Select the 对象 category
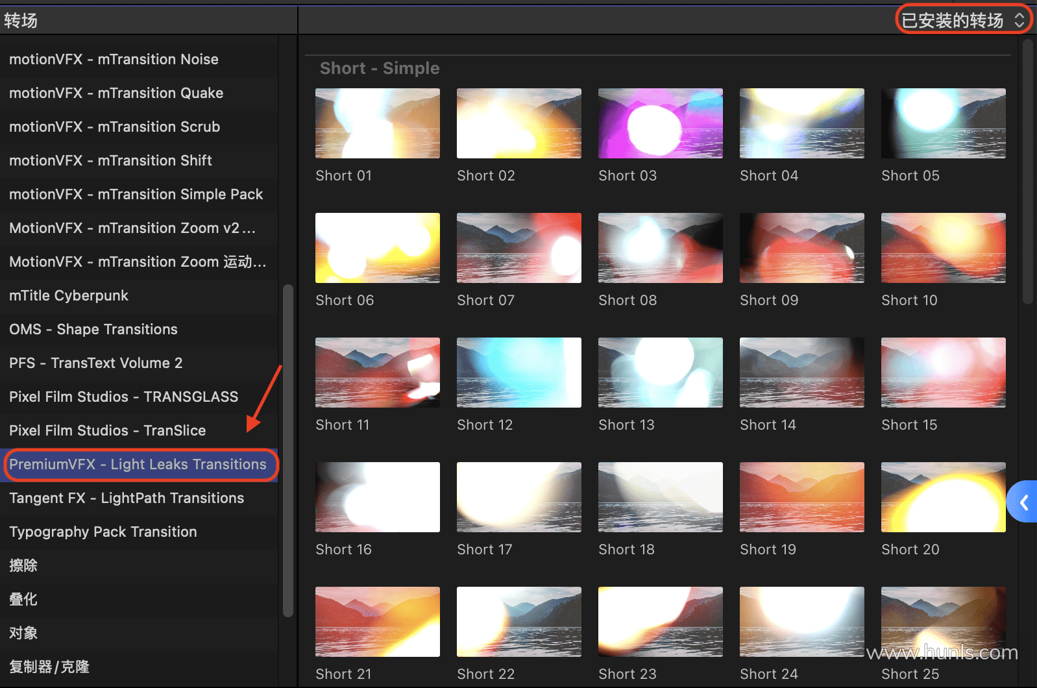1037x688 pixels. tap(139, 633)
